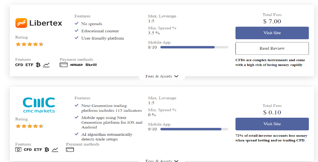Click the CMC Markets logo
Viewport: 318px width, 162px height.
(39, 105)
